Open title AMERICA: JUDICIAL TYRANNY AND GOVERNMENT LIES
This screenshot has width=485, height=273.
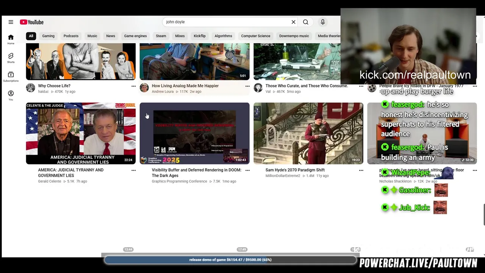coord(70,173)
